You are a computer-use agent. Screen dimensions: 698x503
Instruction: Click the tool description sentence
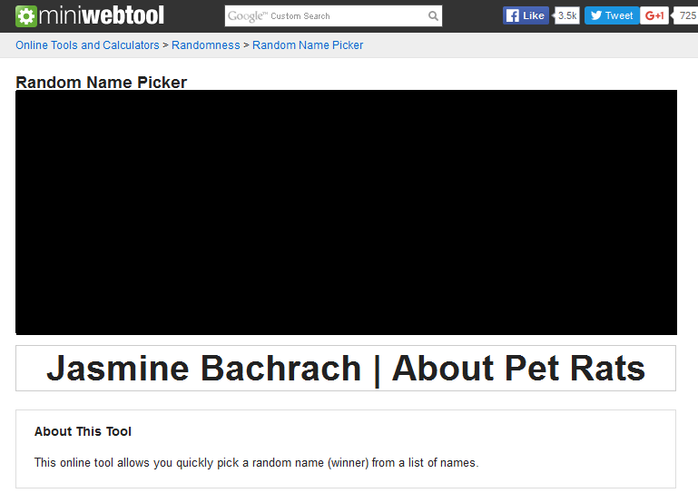pos(256,463)
